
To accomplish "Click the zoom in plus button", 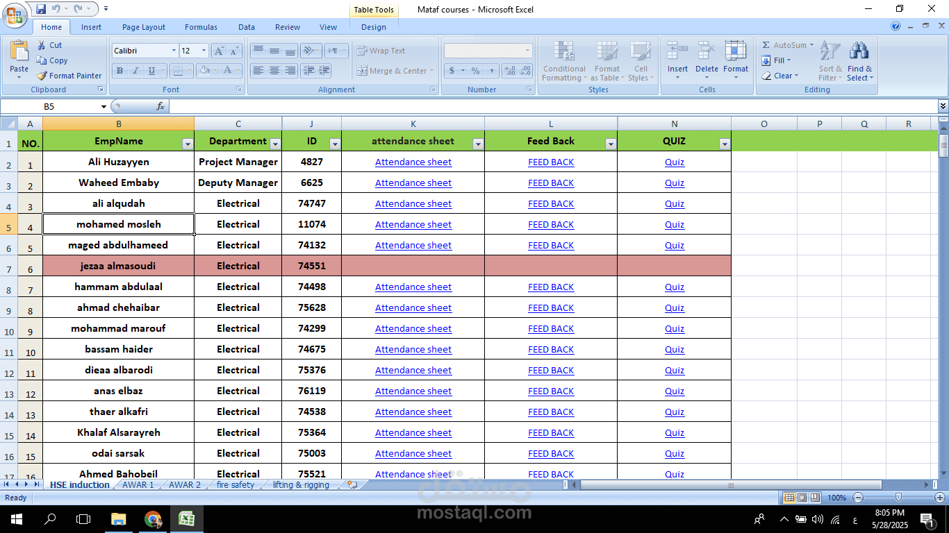I will [940, 498].
